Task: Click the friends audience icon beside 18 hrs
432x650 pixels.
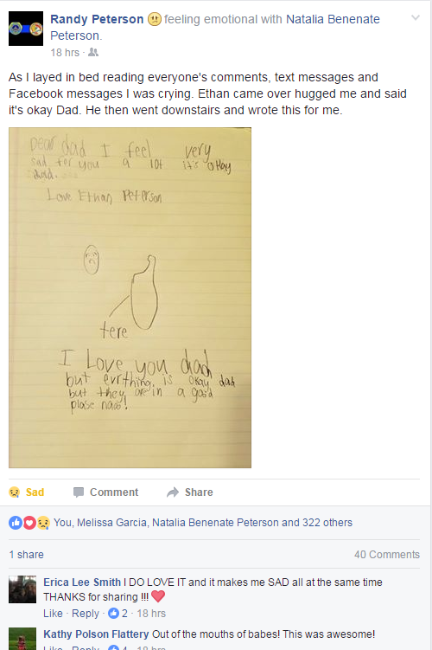Action: pos(93,52)
